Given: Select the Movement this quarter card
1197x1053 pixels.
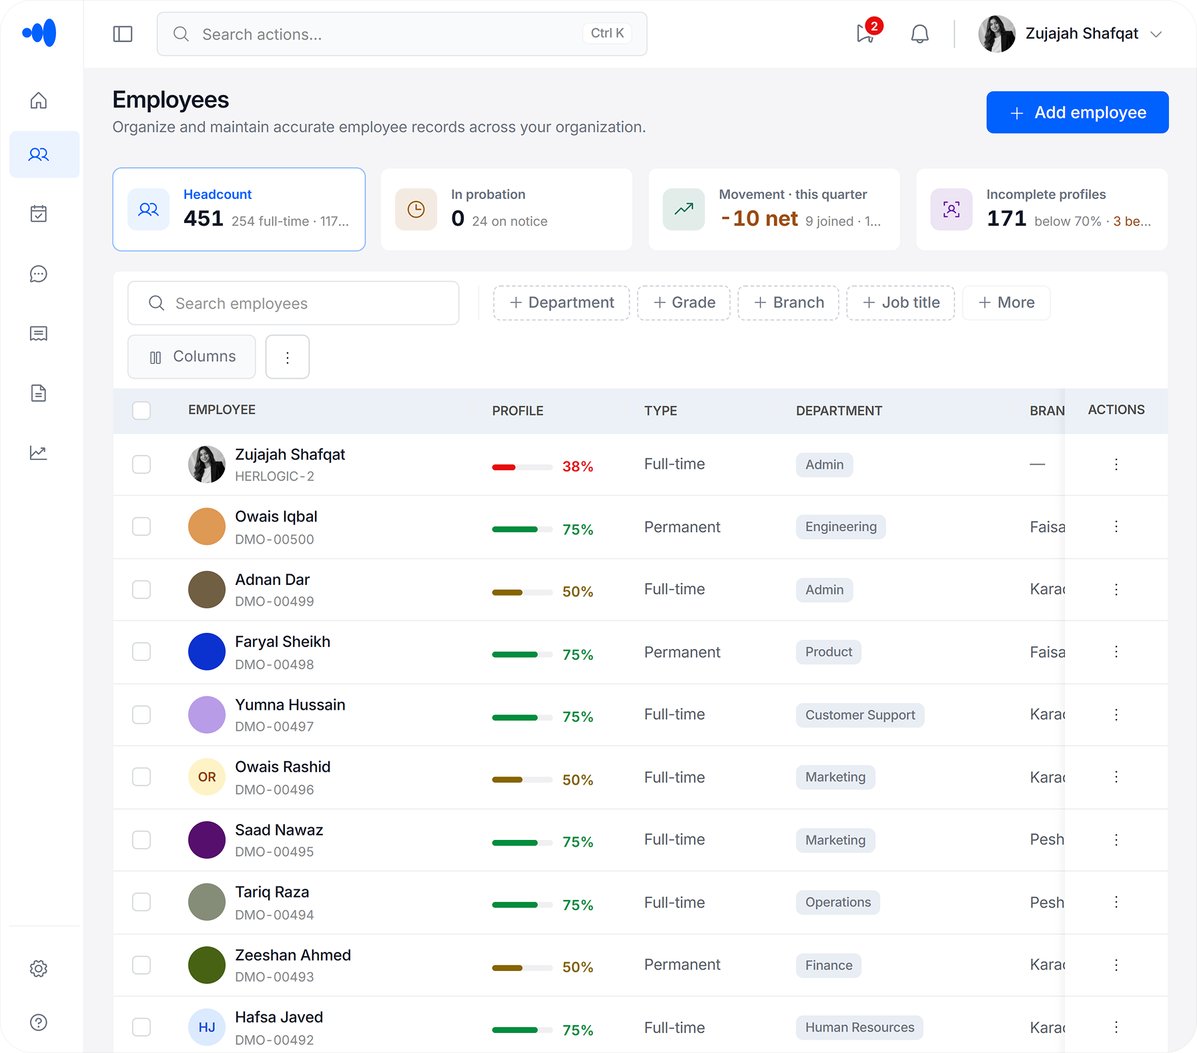Looking at the screenshot, I should coord(774,210).
